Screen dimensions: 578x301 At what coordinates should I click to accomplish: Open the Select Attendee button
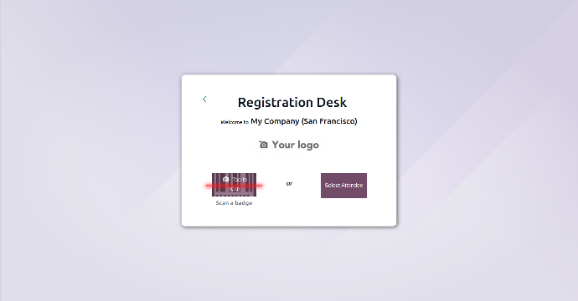[x=343, y=186]
